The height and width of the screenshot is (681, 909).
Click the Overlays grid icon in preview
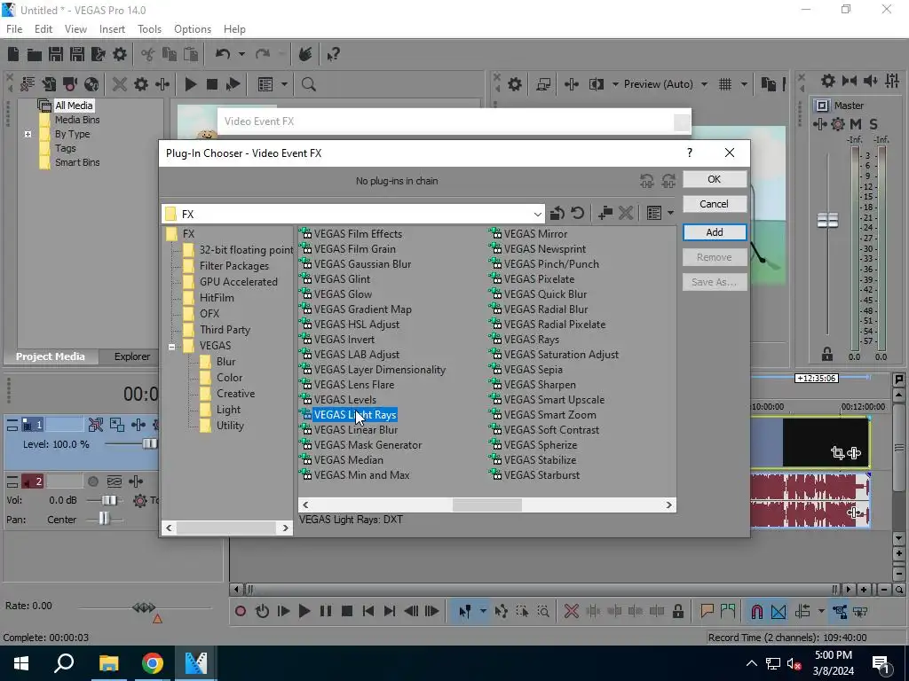pyautogui.click(x=725, y=84)
